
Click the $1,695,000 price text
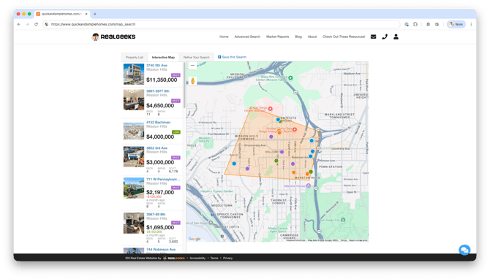coord(160,227)
